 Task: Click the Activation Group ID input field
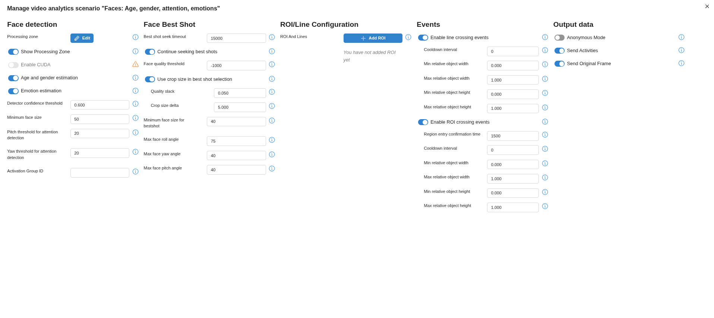[x=99, y=173]
